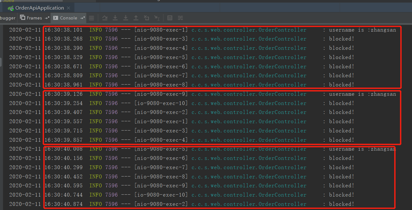Click the small arrow icon beside Console
The height and width of the screenshot is (210, 412).
83,18
